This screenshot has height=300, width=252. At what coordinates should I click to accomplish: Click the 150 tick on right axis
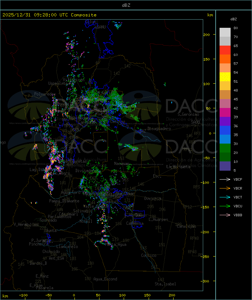point(206,59)
